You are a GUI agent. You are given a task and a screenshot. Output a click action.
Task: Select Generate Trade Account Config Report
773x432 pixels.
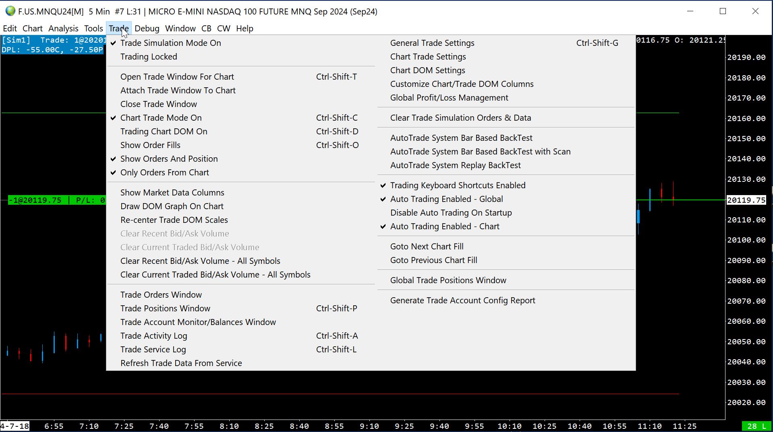(462, 300)
